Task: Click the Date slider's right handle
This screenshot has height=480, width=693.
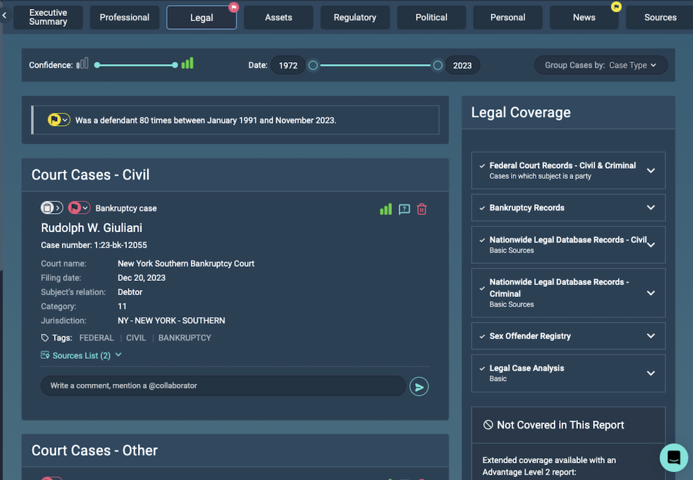Action: click(438, 65)
